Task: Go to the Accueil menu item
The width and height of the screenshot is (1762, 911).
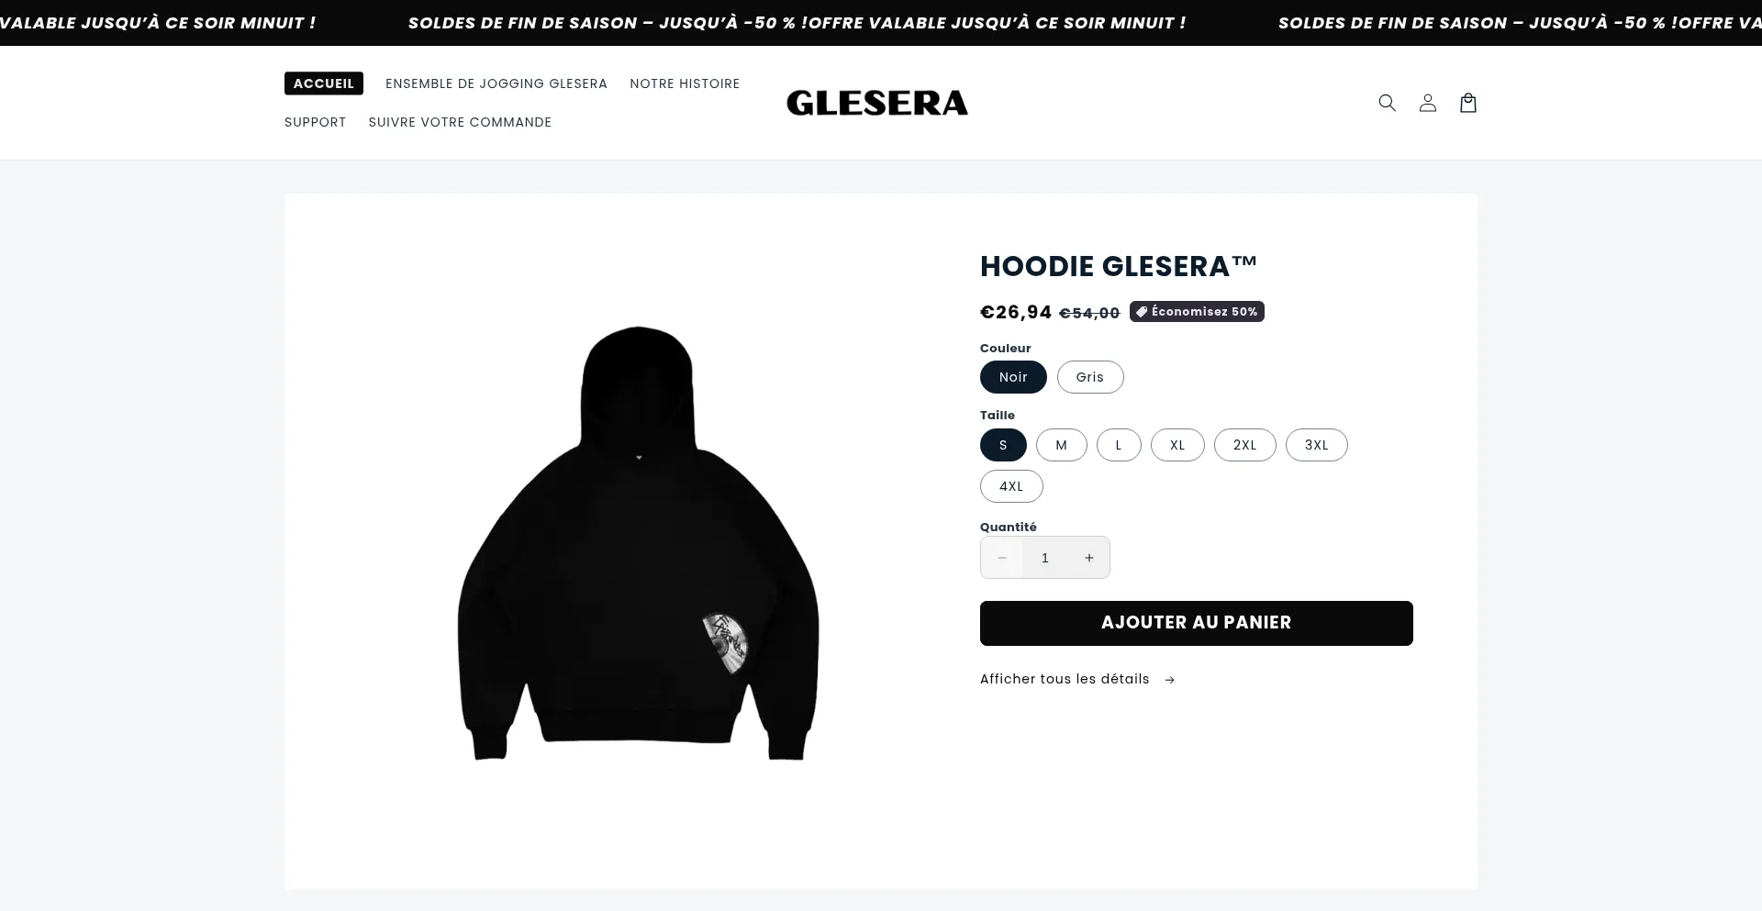Action: point(324,83)
